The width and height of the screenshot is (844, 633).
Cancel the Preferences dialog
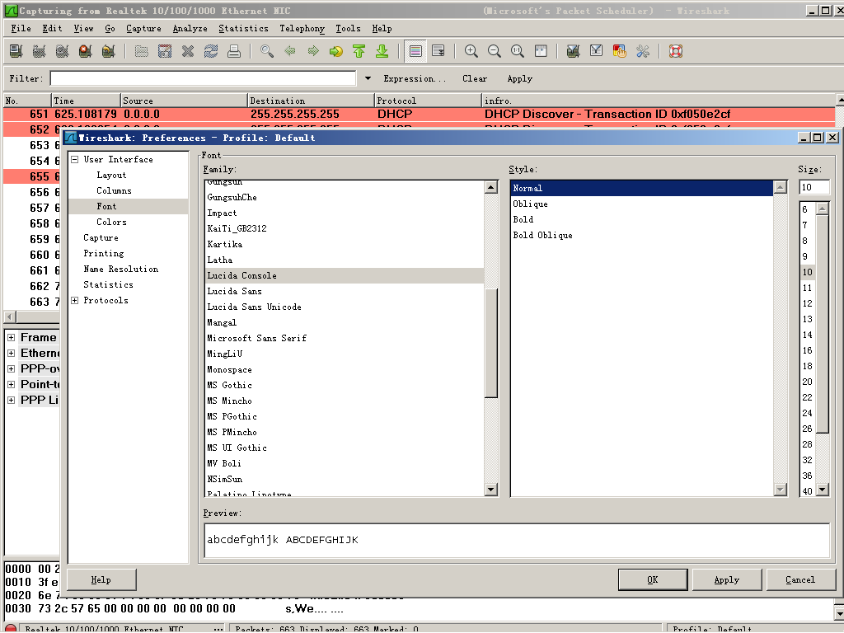pyautogui.click(x=800, y=579)
